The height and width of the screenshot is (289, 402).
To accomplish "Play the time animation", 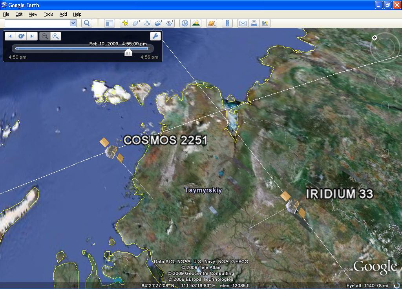I will (x=21, y=36).
